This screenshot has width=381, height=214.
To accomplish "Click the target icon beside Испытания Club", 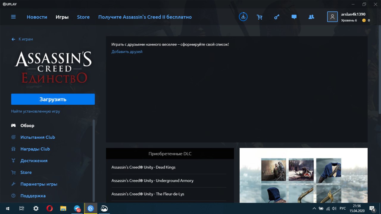I will point(13,137).
